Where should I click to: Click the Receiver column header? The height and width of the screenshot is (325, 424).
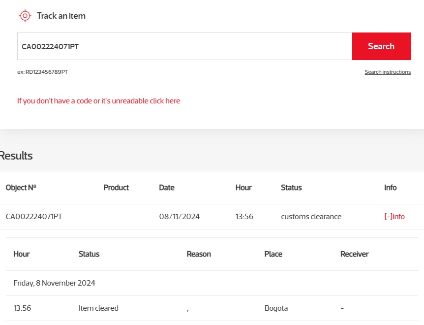[x=354, y=254]
